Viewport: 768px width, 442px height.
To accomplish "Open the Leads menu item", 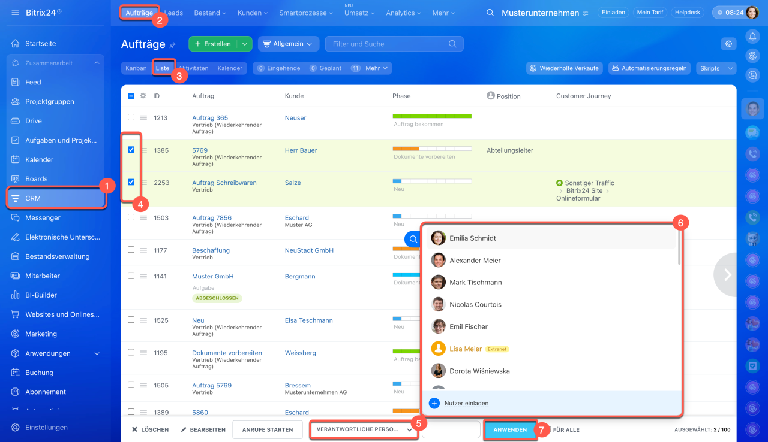I will (x=174, y=13).
